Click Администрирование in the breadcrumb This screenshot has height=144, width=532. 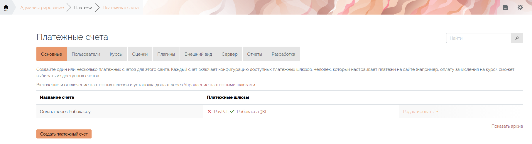42,8
